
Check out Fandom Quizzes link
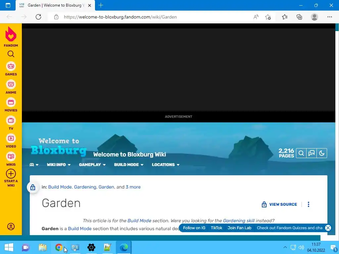pyautogui.click(x=289, y=228)
